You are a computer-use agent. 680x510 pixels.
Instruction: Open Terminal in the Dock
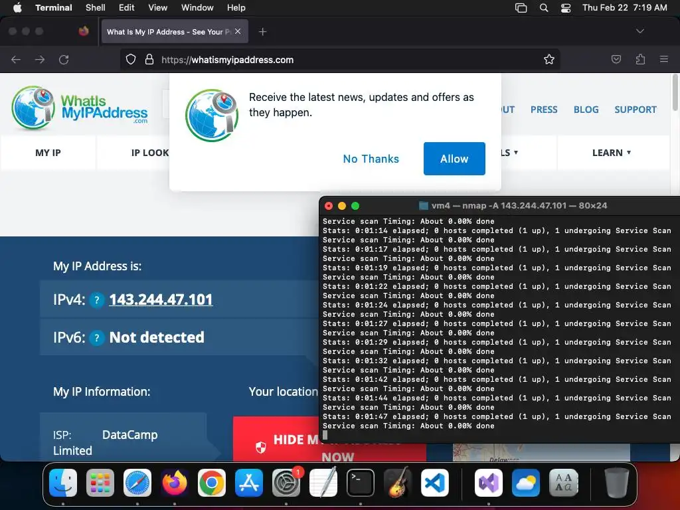(361, 483)
